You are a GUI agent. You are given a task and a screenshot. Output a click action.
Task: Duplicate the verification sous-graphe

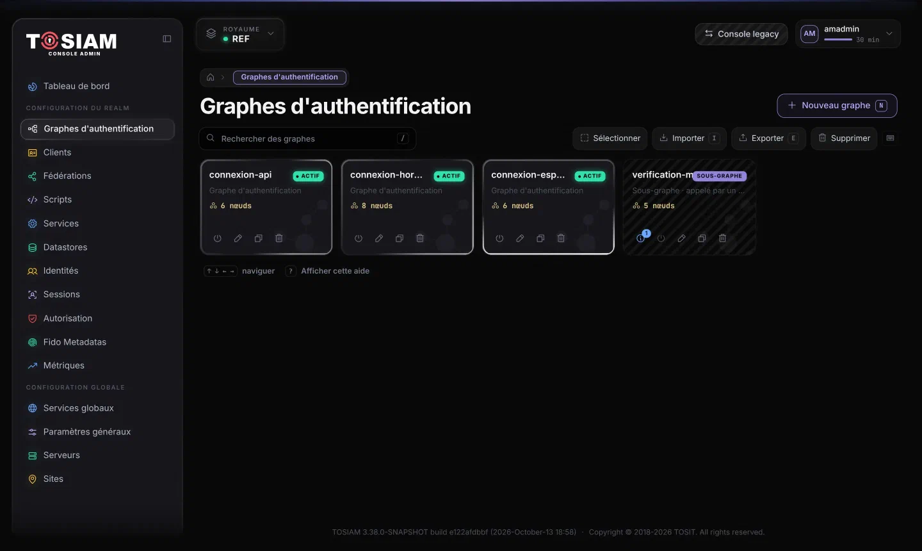click(702, 238)
